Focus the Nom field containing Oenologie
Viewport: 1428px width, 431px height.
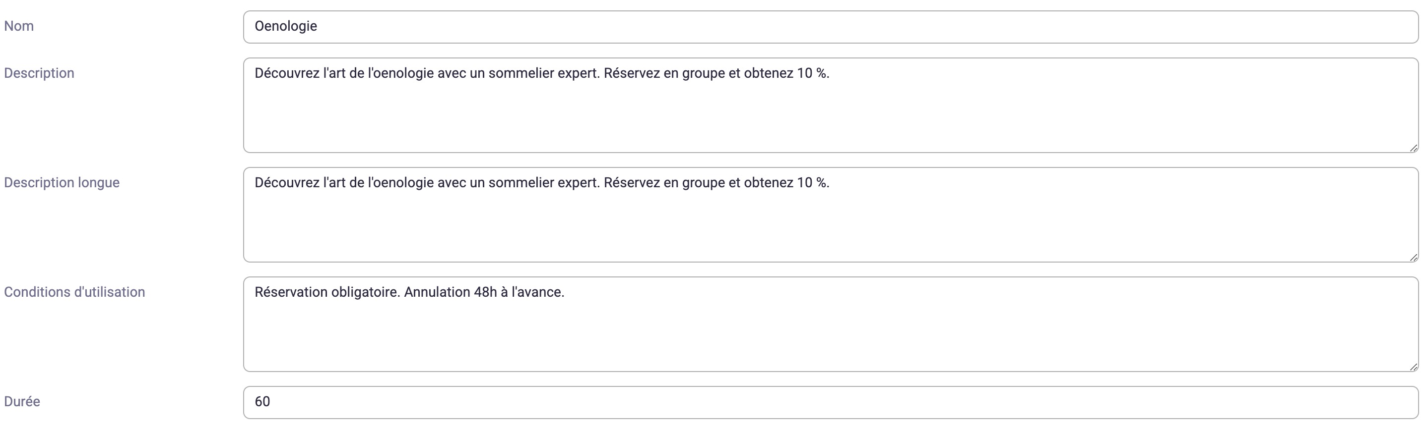point(831,27)
